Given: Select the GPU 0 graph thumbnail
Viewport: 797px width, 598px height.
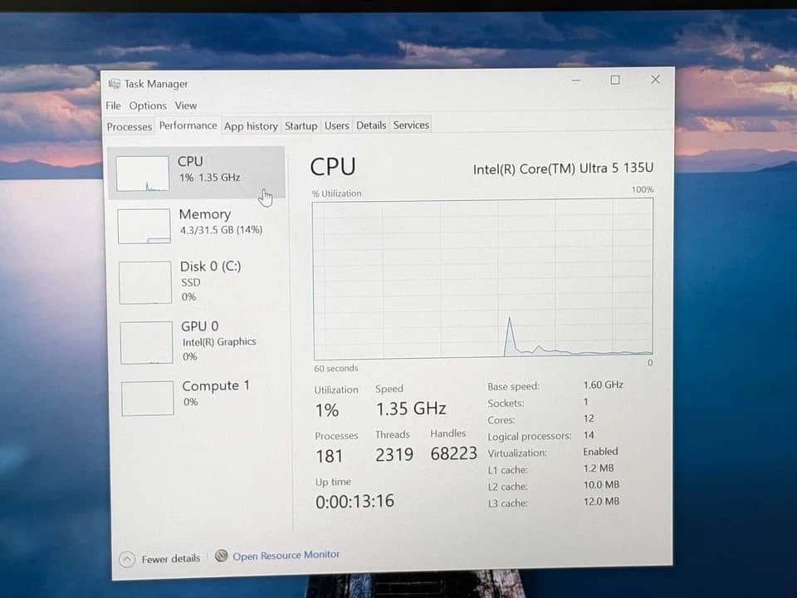Looking at the screenshot, I should point(146,343).
